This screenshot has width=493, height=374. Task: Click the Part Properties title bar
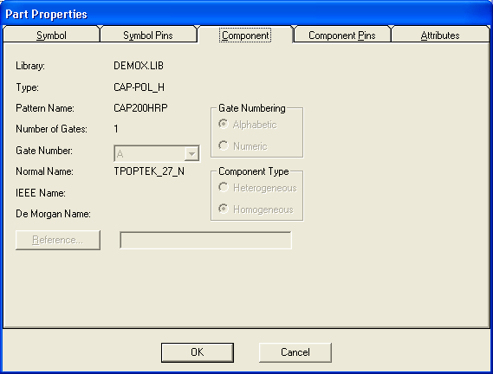246,14
